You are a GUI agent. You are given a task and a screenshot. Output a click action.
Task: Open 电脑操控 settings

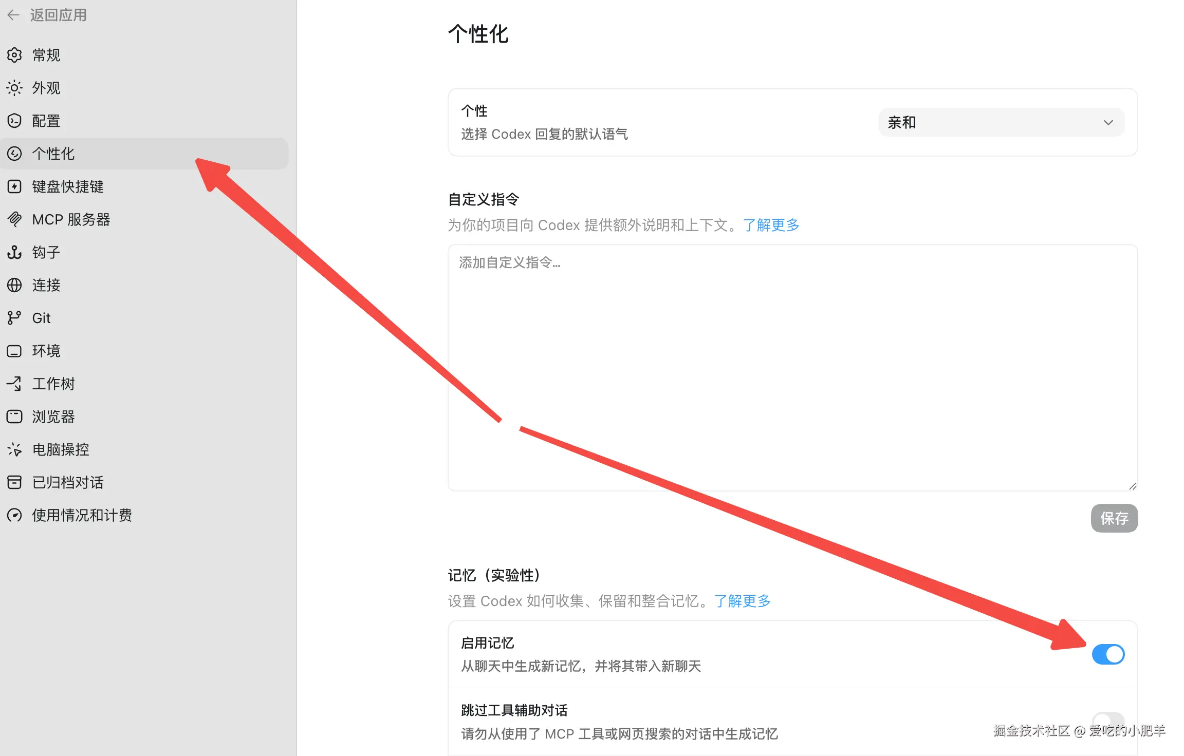tap(144, 449)
